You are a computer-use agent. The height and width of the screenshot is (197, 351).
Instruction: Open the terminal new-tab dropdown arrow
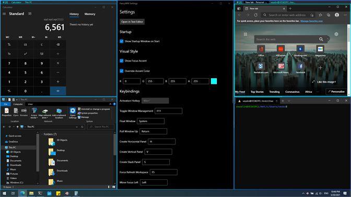289,101
